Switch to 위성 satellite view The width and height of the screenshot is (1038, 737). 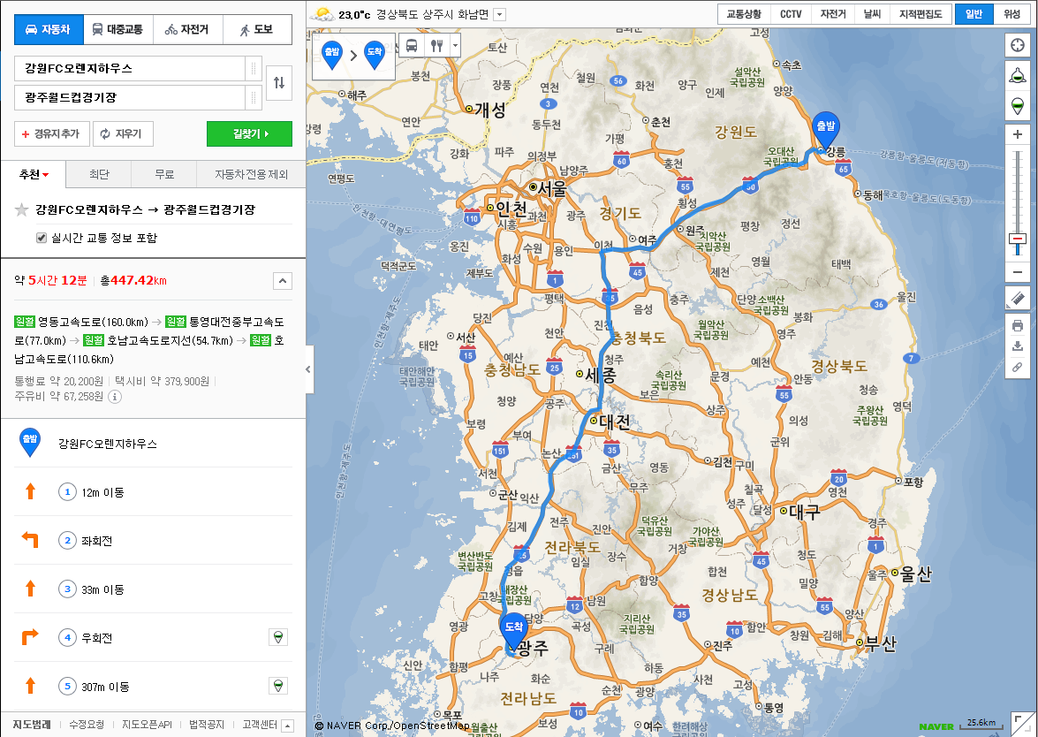coord(1012,14)
